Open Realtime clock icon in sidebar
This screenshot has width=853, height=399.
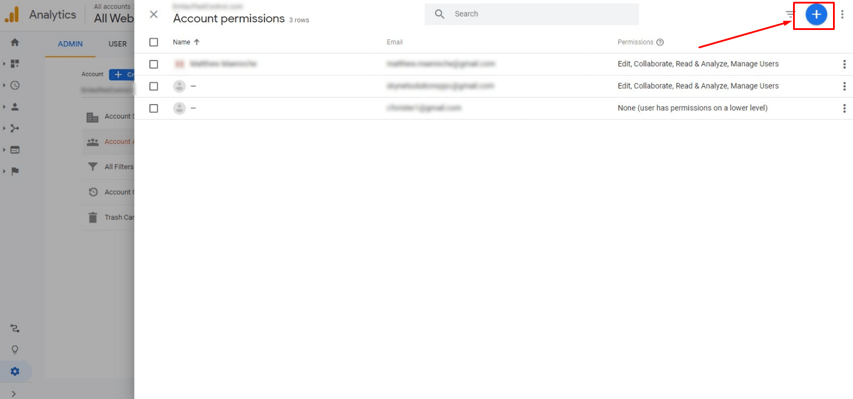coord(15,85)
